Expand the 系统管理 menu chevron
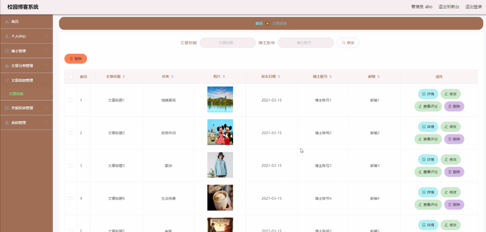 point(46,123)
